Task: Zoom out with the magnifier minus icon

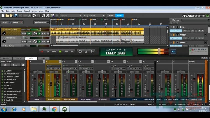Action: [48, 16]
